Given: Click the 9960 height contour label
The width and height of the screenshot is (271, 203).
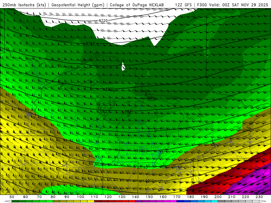Looking at the screenshot, I should [x=129, y=111].
